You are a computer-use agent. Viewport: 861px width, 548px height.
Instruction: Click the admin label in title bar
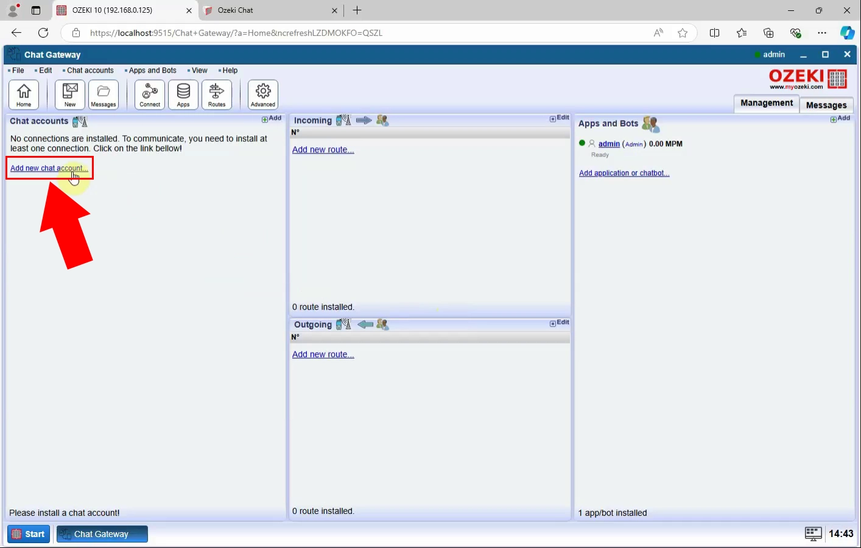774,54
